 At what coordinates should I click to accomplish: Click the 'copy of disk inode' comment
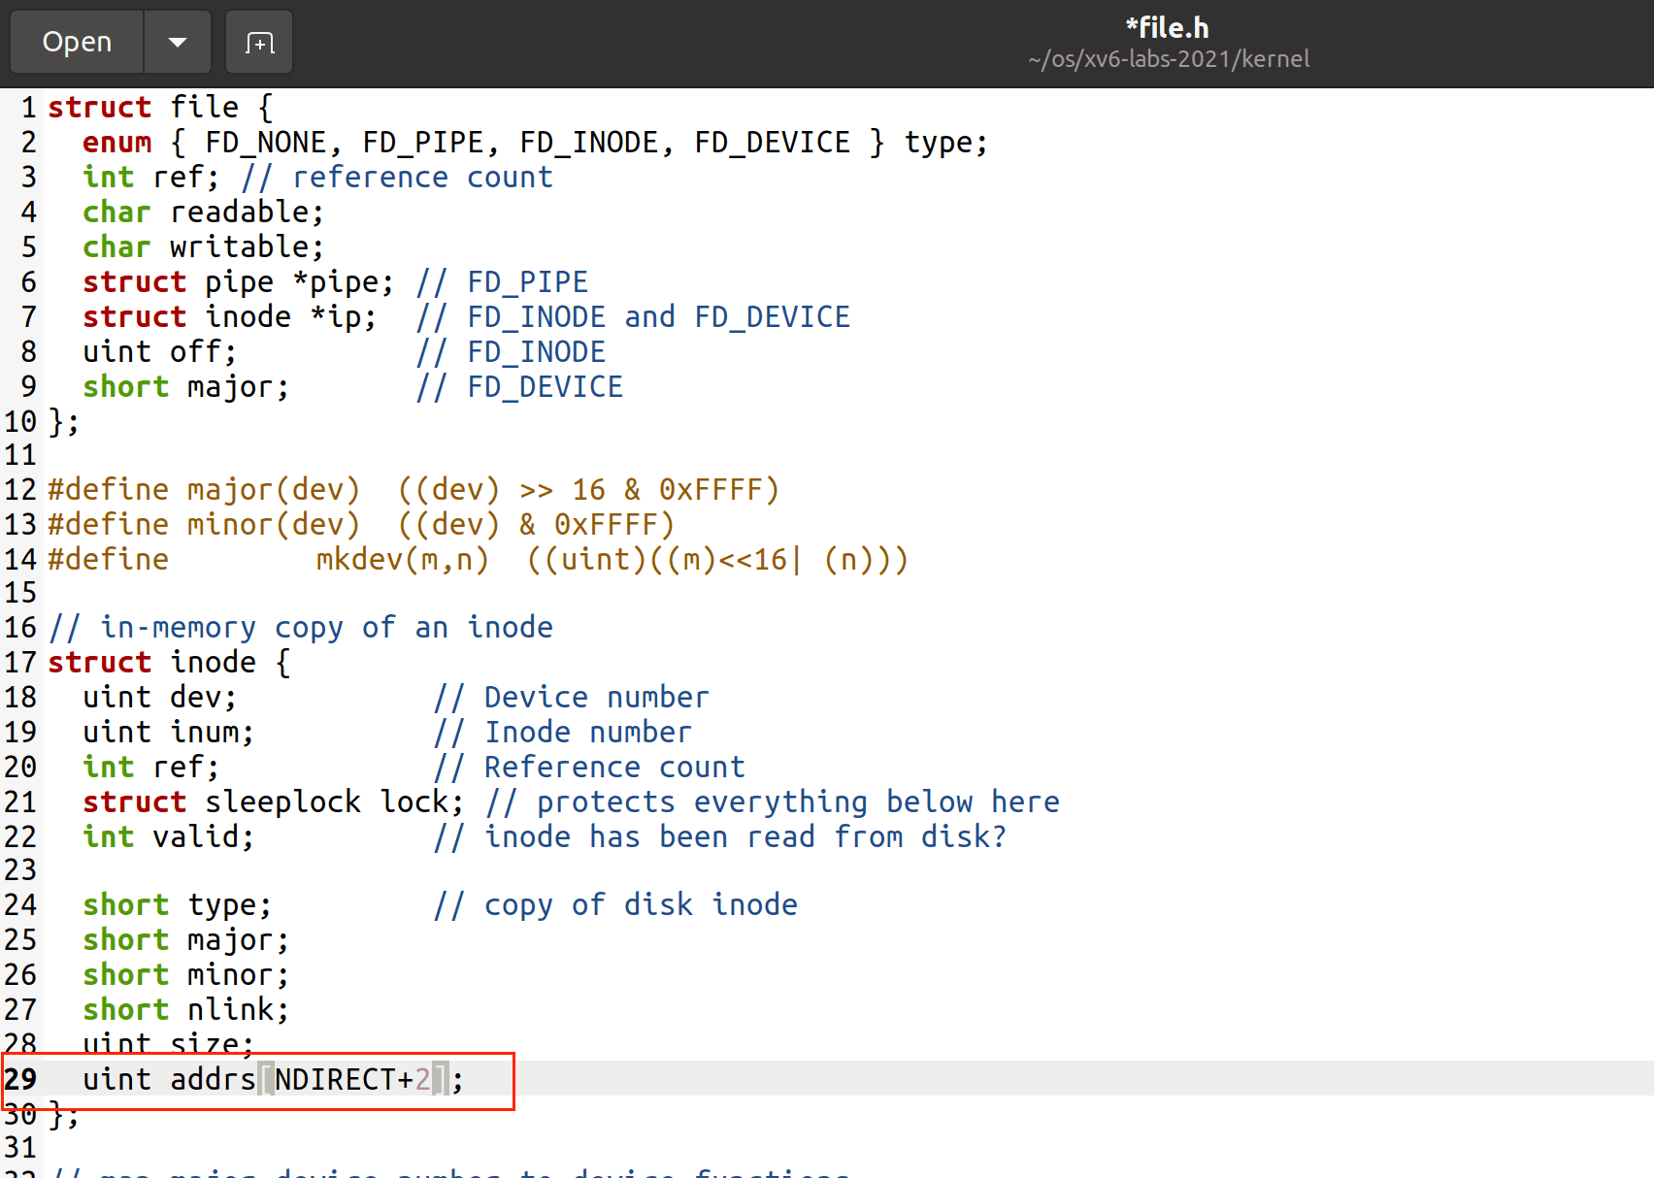[x=640, y=905]
